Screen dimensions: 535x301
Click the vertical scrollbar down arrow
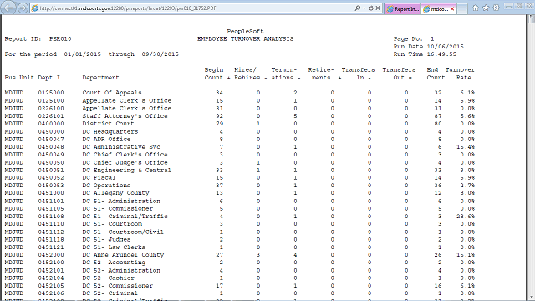click(532, 298)
